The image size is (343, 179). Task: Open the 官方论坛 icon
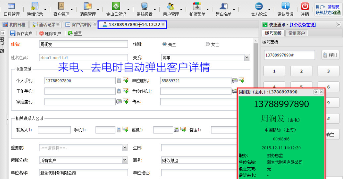pyautogui.click(x=259, y=7)
